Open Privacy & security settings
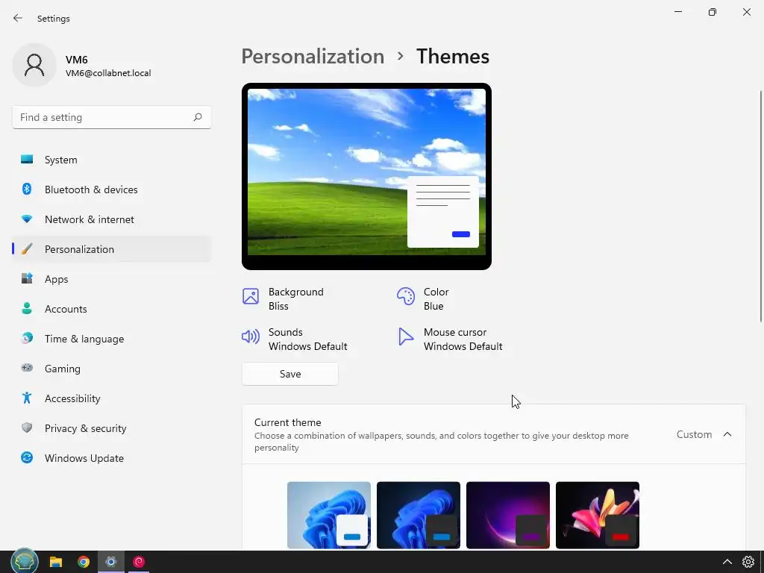The image size is (764, 573). (112, 428)
